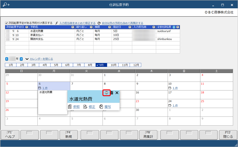
Task: Click the info icon in 定型仕訳伝票 header
Action: click(x=174, y=27)
